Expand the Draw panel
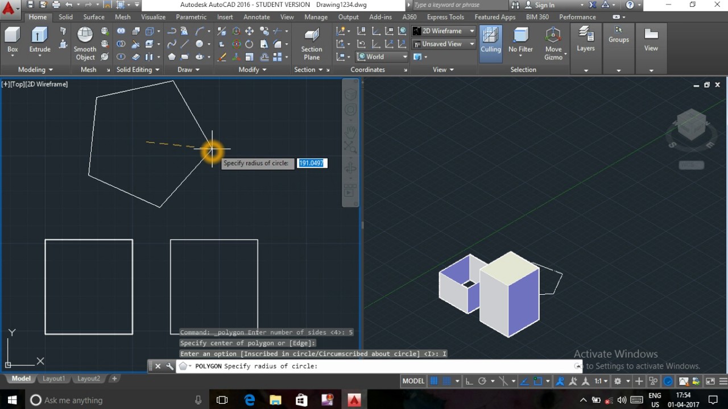 coord(188,69)
